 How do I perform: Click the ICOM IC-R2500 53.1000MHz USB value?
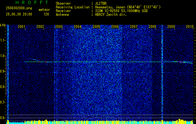pyautogui.click(x=121, y=11)
